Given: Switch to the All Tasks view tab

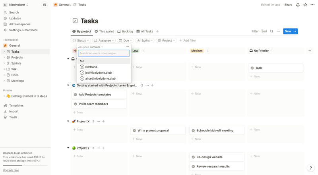Looking at the screenshot, I should 145,31.
